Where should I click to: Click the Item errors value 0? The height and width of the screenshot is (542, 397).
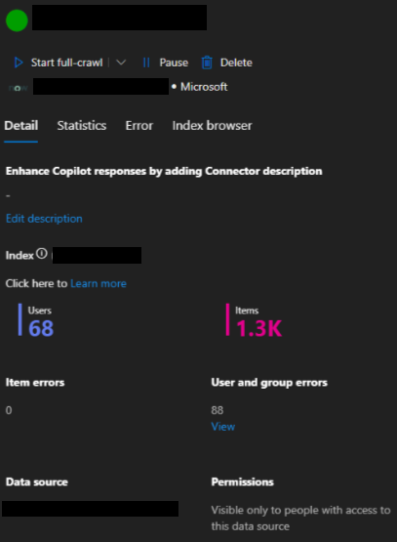[9, 410]
